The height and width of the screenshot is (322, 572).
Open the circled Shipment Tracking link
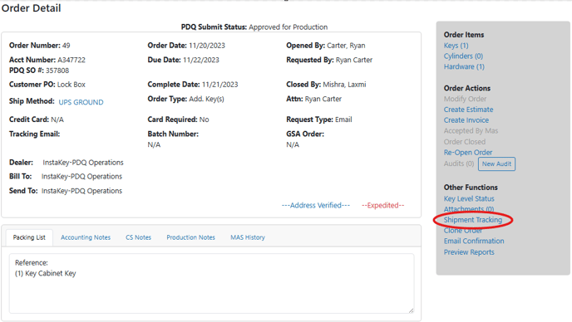[473, 220]
